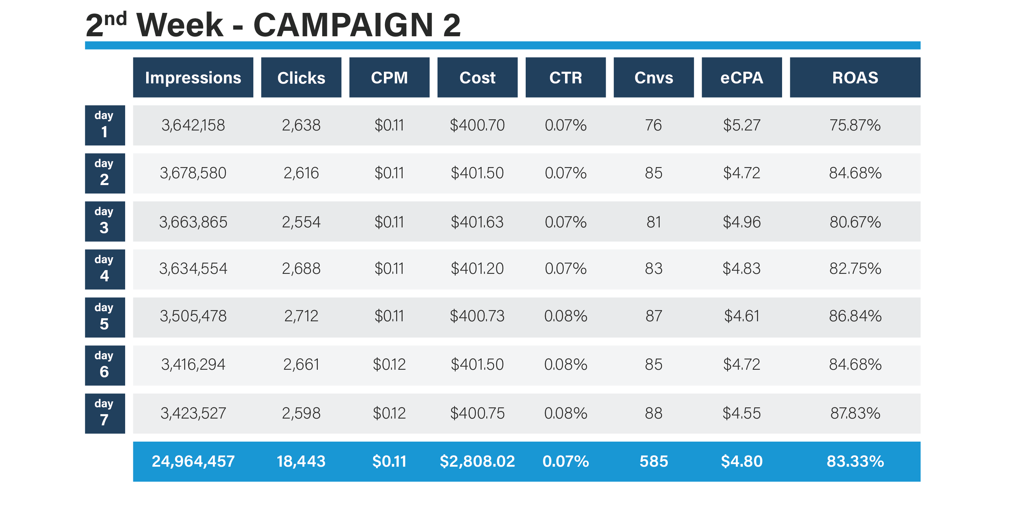
Task: Select day 2 cost cell $401.50
Action: click(x=477, y=173)
